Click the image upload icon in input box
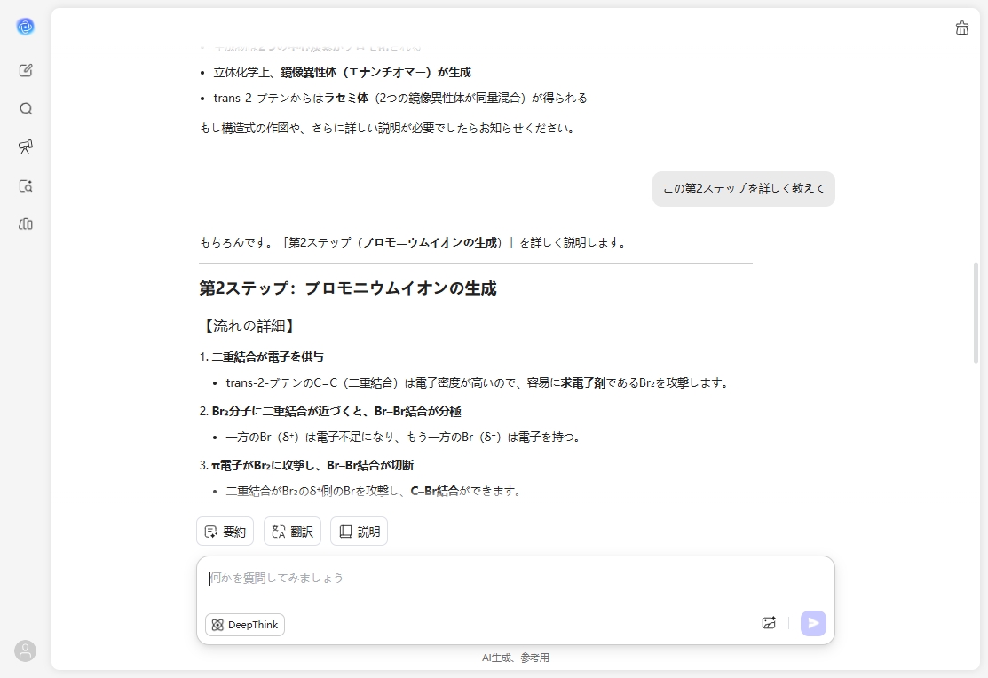The width and height of the screenshot is (988, 678). point(769,623)
